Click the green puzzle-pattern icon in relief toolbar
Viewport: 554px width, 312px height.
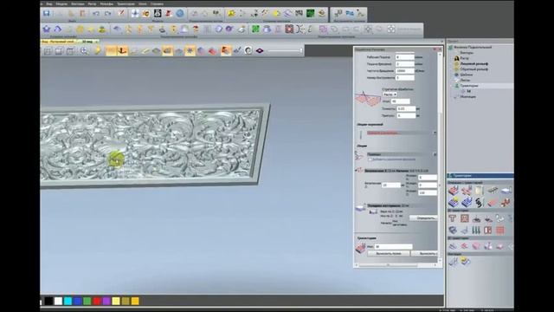click(255, 29)
